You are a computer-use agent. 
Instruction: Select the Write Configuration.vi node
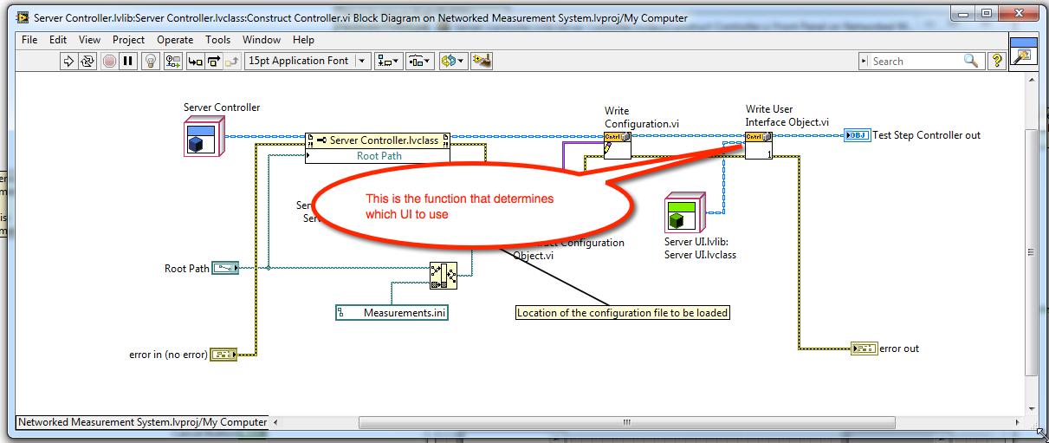pos(618,145)
